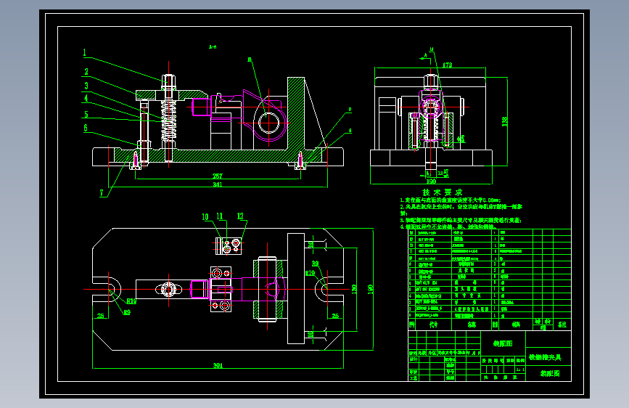
Task: Click 装配图 in title block center
Action: pyautogui.click(x=503, y=343)
